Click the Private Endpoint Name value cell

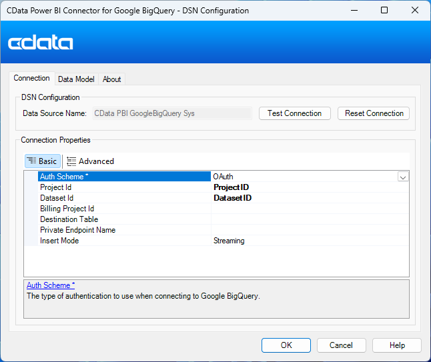click(x=310, y=230)
